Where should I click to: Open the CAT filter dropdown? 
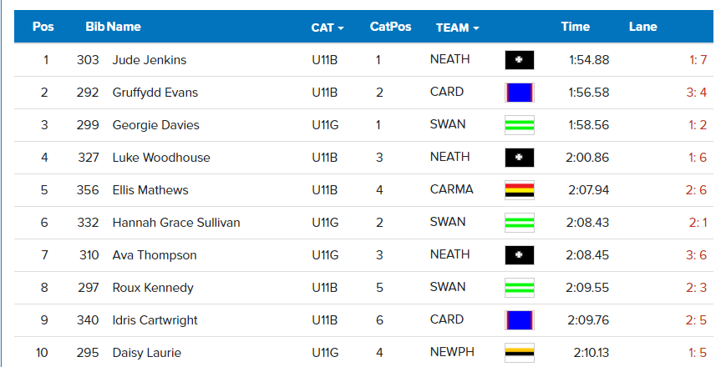coord(327,28)
